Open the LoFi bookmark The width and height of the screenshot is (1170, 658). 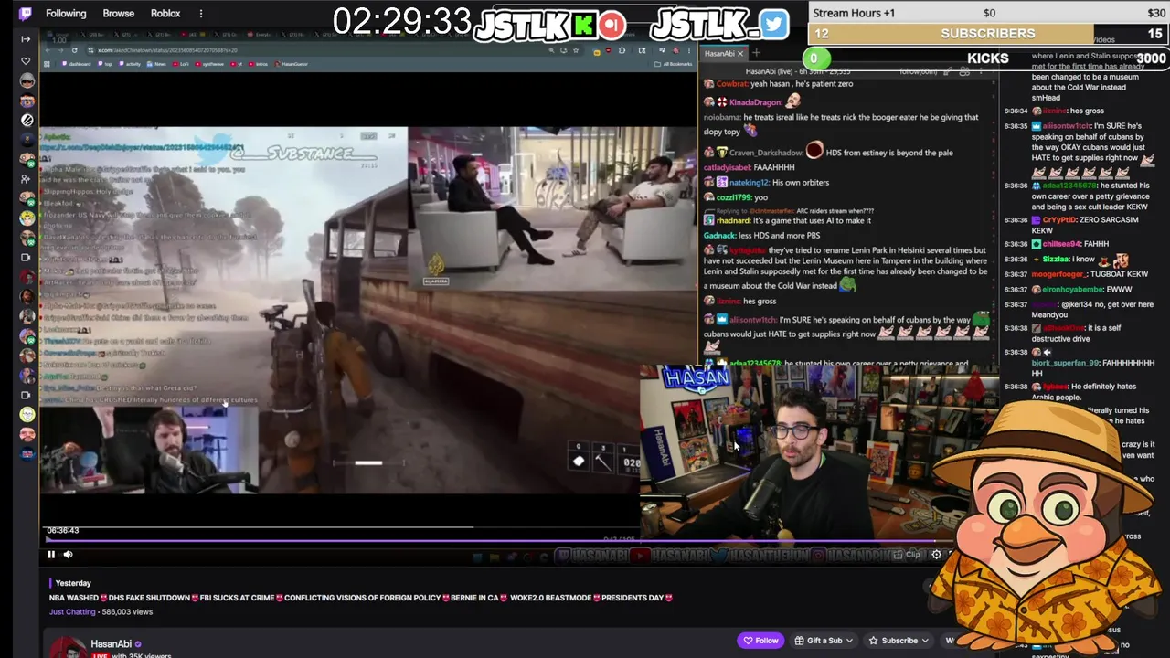point(182,64)
